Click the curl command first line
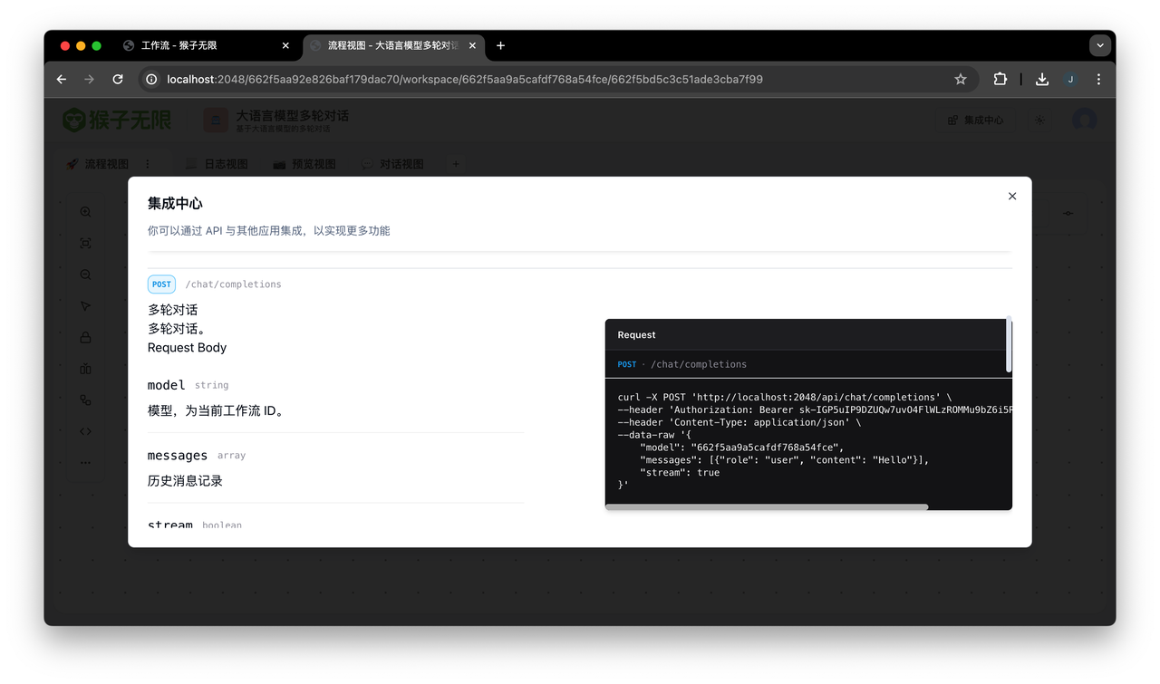This screenshot has width=1160, height=684. (785, 397)
